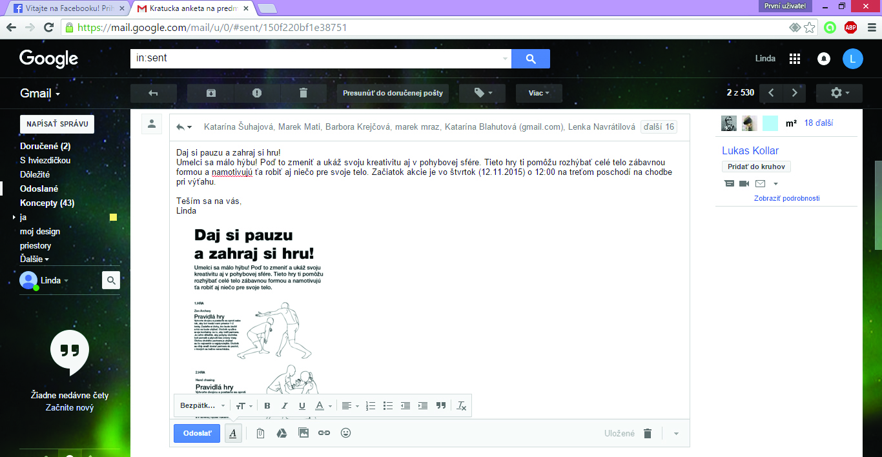Discard draft with trash icon
882x457 pixels.
tap(648, 433)
